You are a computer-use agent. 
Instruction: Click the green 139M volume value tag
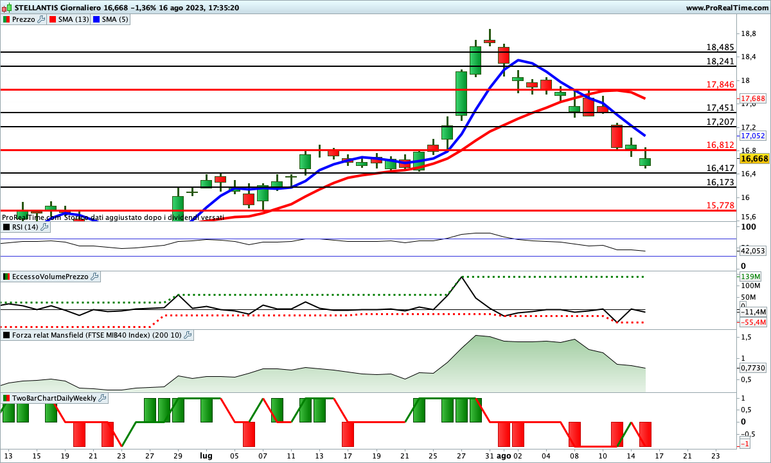(750, 277)
